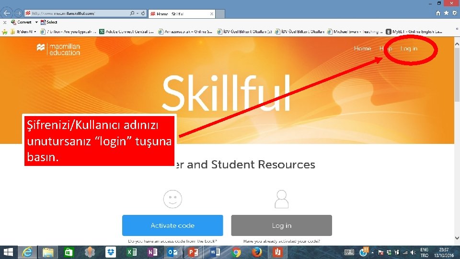Close the Convert toolbar with X
The height and width of the screenshot is (259, 460).
point(5,23)
